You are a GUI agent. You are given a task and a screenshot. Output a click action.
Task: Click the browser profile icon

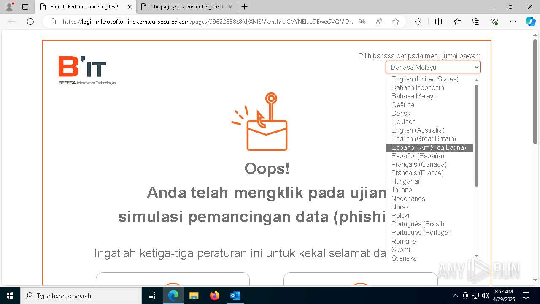[x=9, y=7]
